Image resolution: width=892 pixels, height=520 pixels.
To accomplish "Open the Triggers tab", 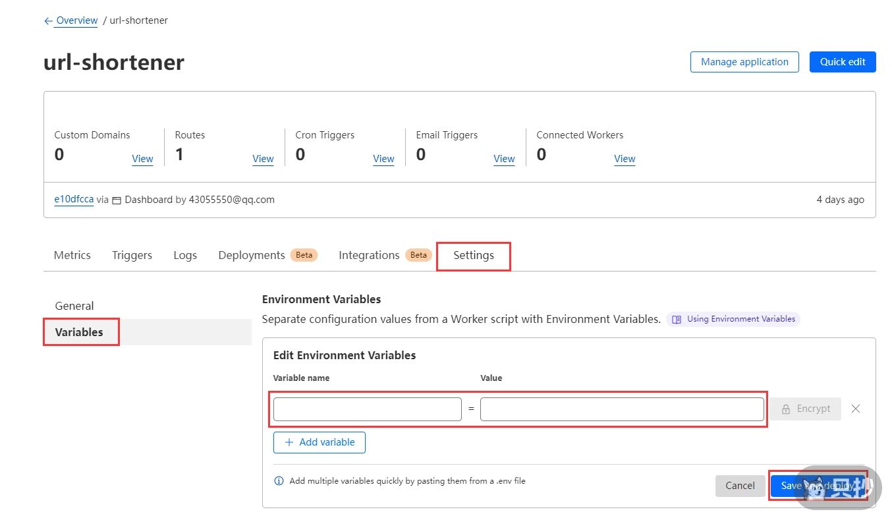I will pos(132,255).
